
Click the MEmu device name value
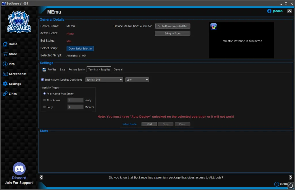pyautogui.click(x=71, y=26)
